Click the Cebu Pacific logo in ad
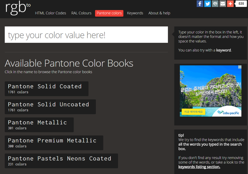 229,113
